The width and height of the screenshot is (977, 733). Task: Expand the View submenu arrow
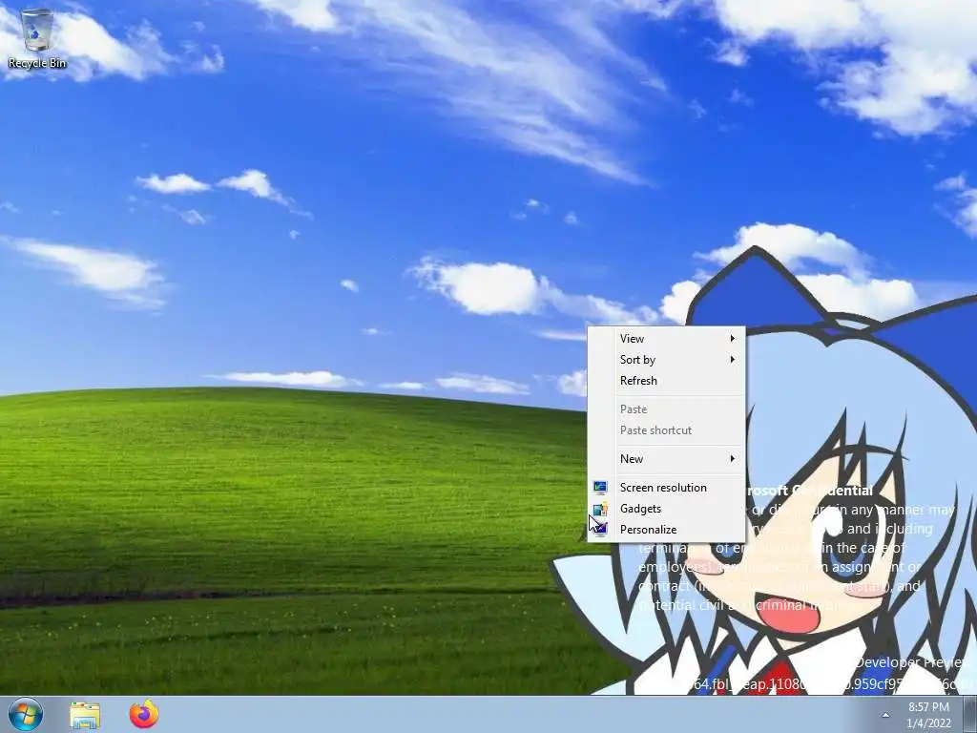733,339
